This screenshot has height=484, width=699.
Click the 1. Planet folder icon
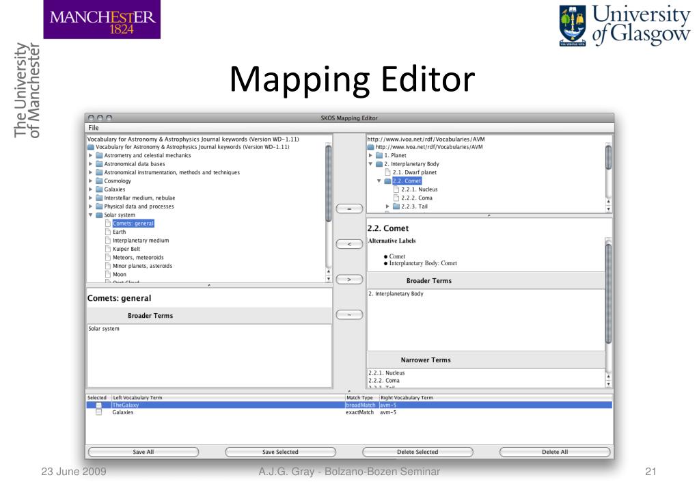click(379, 156)
